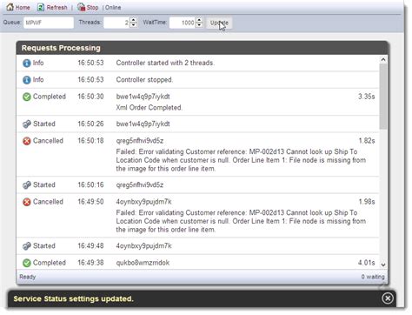Screen dimensions: 412x315
Task: Focus the WaitTime number field
Action: pos(183,23)
